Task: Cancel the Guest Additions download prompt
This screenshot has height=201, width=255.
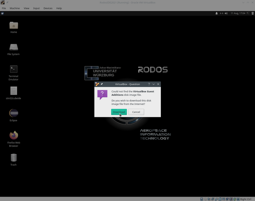Action: [x=136, y=112]
